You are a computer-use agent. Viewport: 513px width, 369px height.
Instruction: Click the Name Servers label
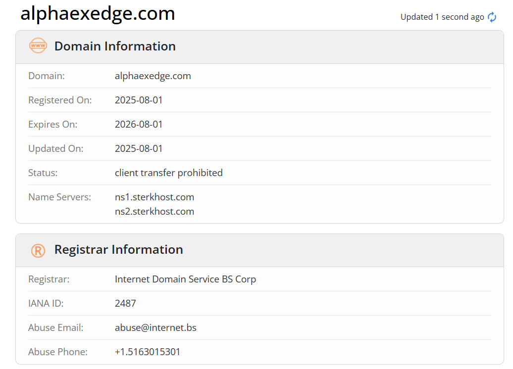pyautogui.click(x=59, y=197)
